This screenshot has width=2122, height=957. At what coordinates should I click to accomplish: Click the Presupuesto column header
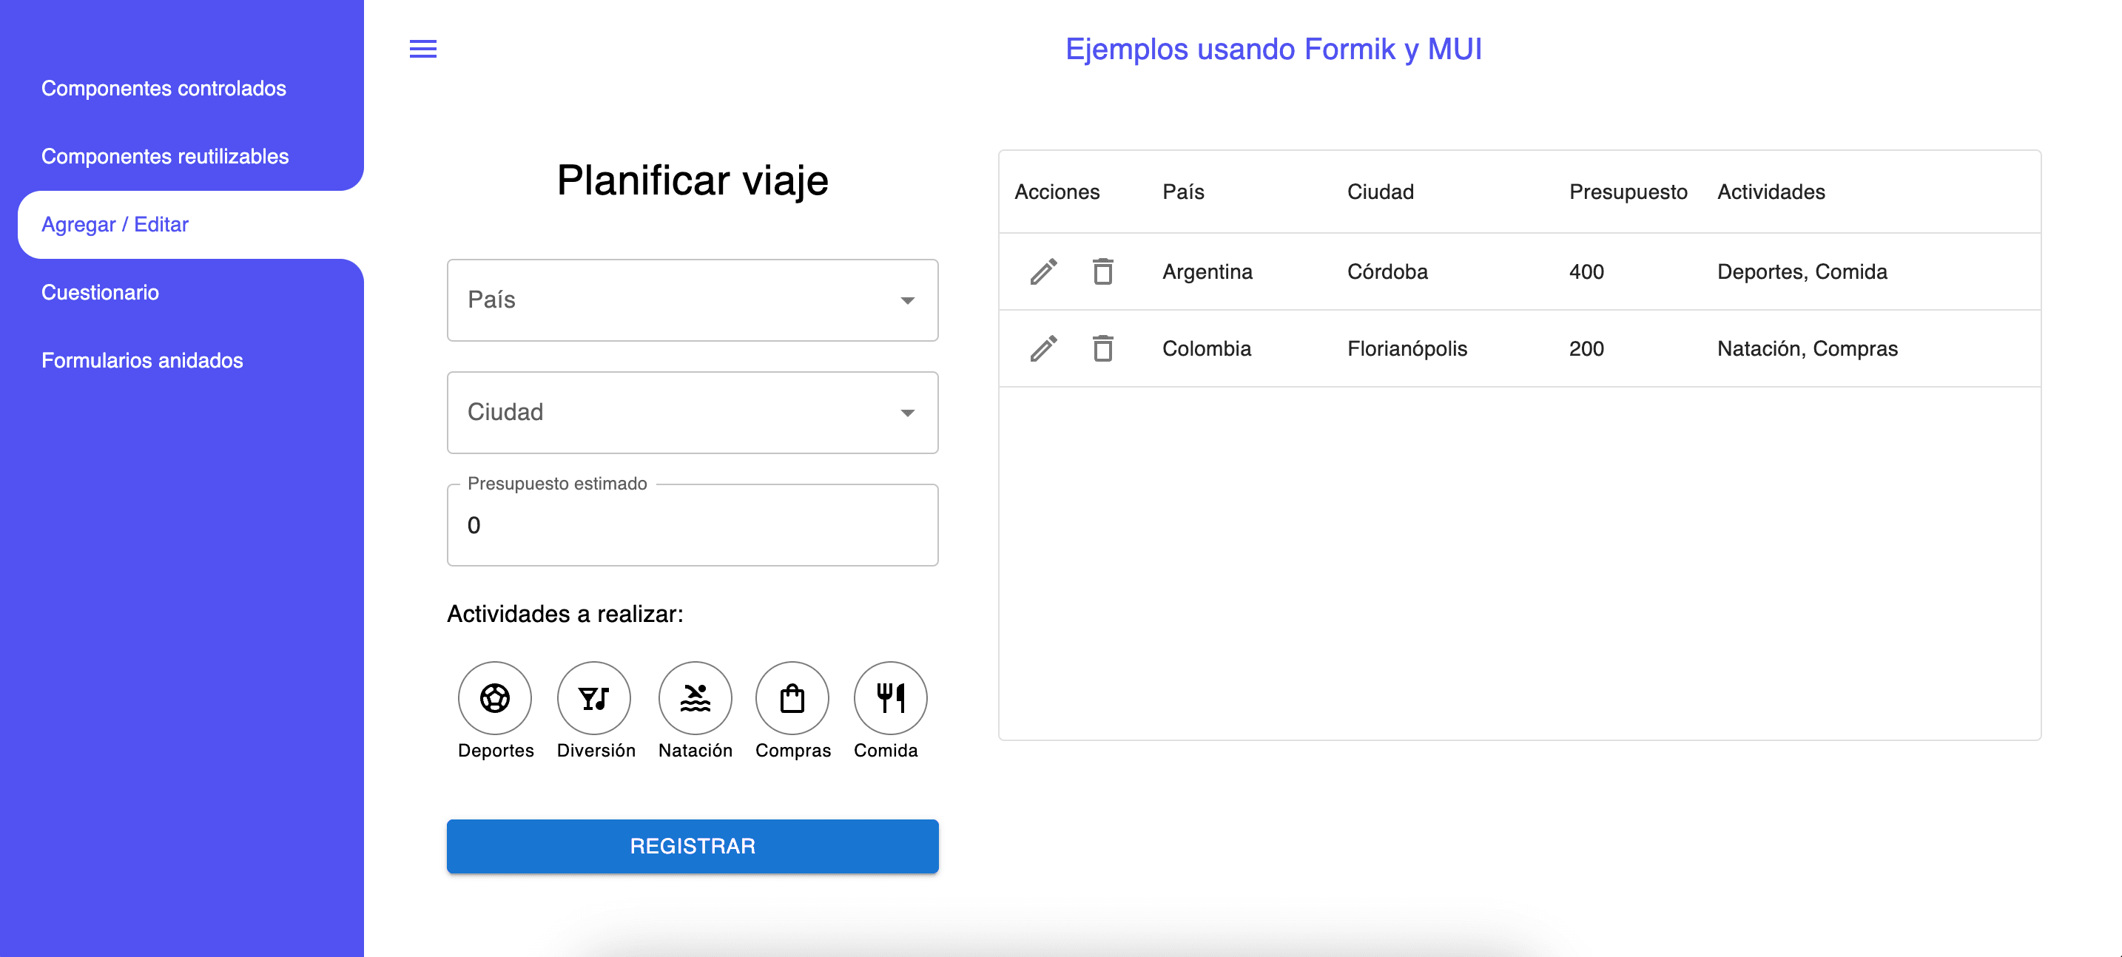1628,192
